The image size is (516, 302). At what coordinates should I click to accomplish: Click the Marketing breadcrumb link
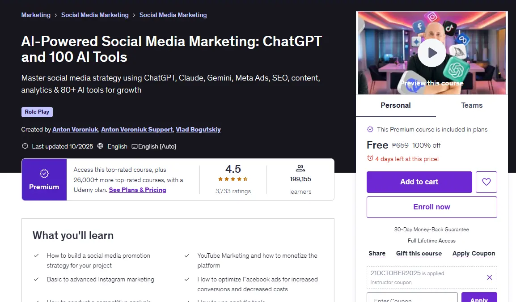(36, 15)
